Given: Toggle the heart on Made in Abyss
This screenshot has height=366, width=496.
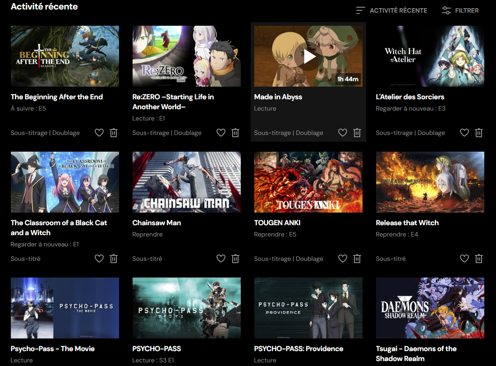Looking at the screenshot, I should [343, 133].
